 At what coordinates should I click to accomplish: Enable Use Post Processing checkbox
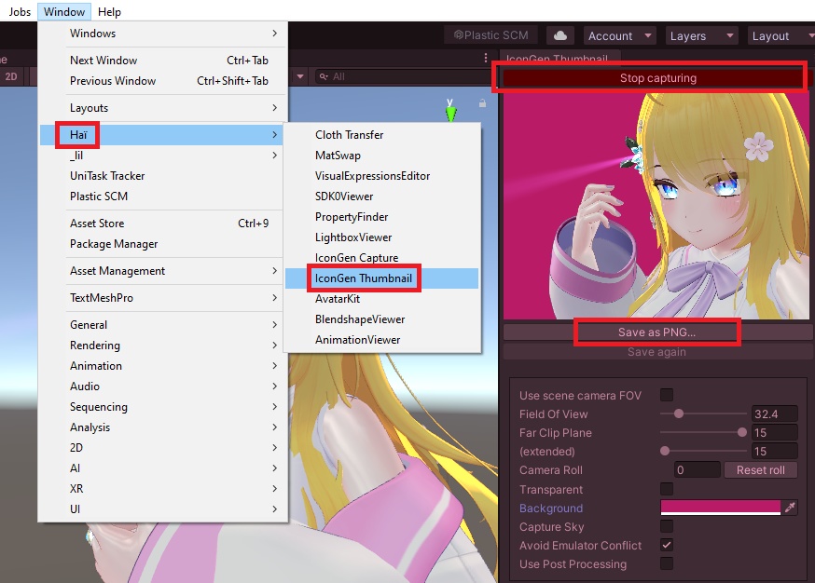pos(667,563)
